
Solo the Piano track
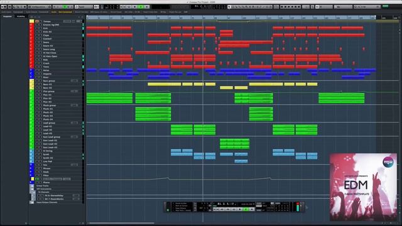[40, 183]
